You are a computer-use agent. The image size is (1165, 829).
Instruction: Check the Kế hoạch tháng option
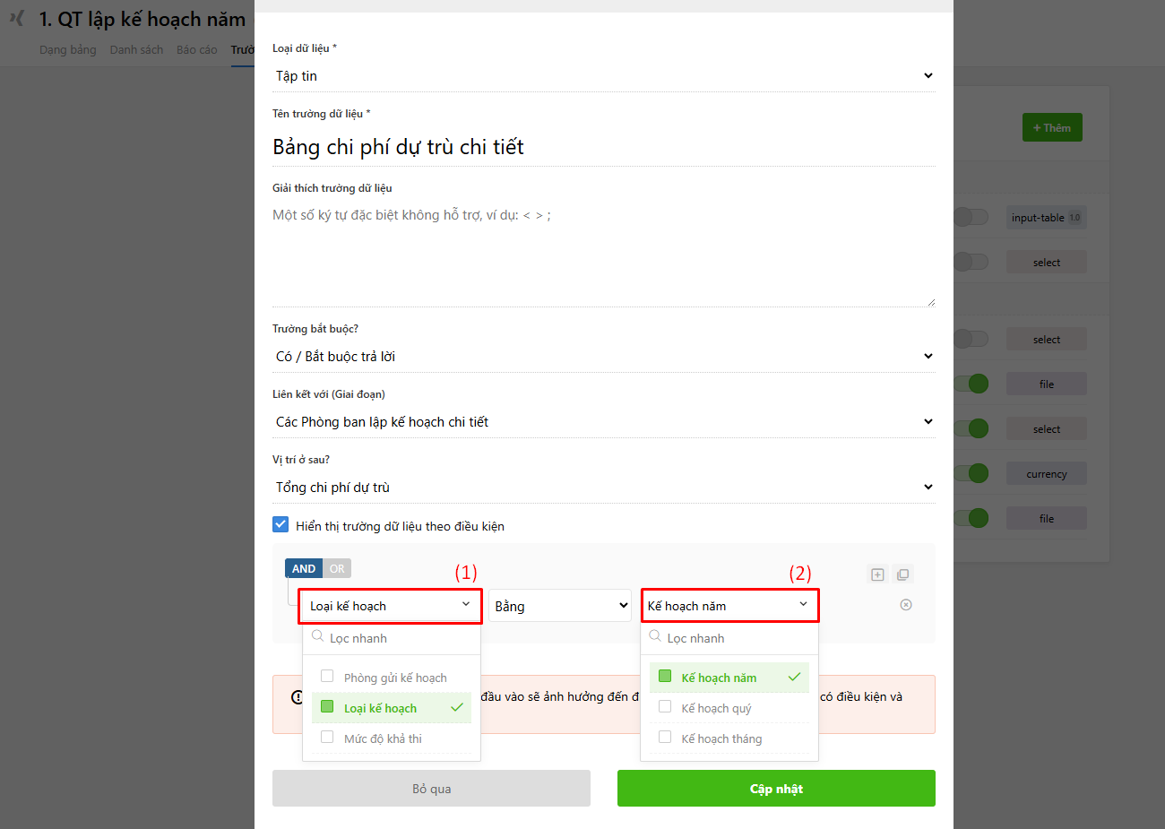(x=665, y=738)
